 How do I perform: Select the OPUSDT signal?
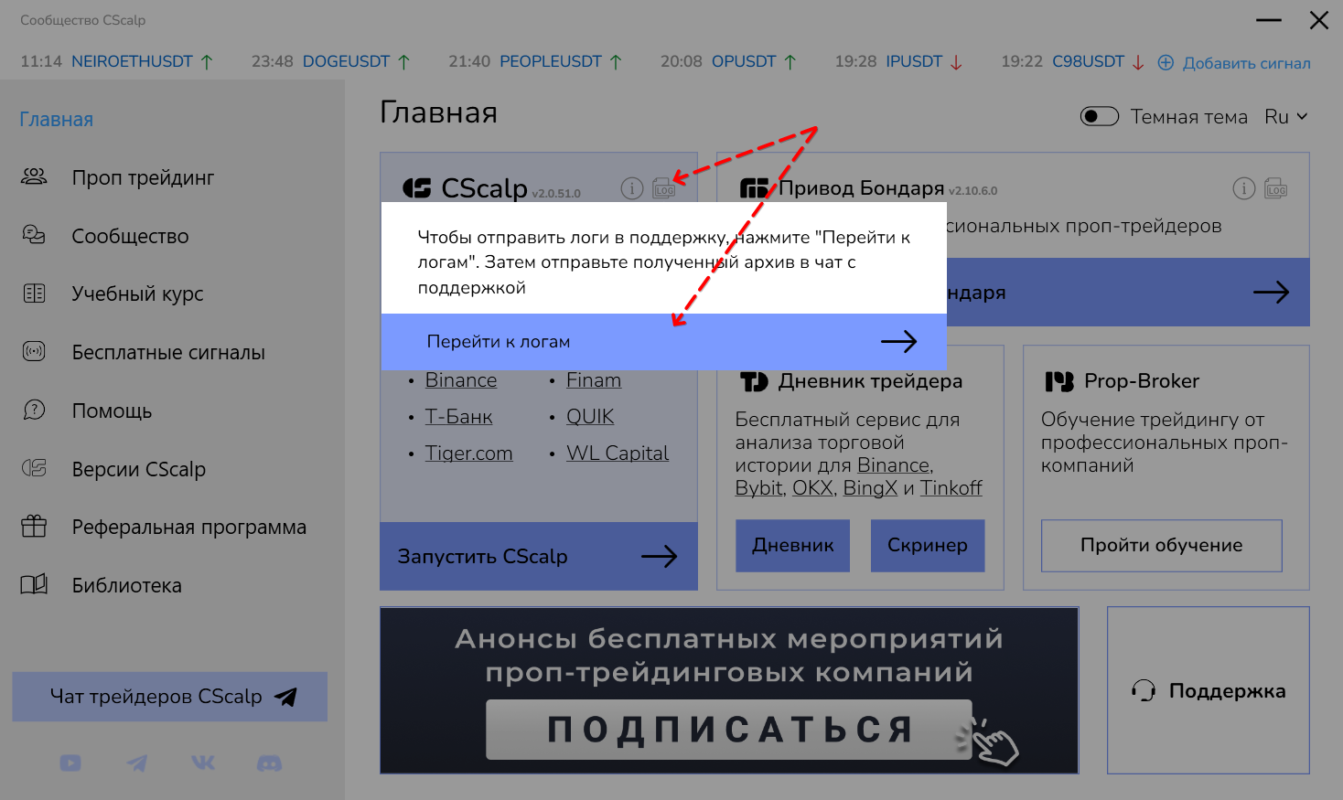tap(744, 61)
